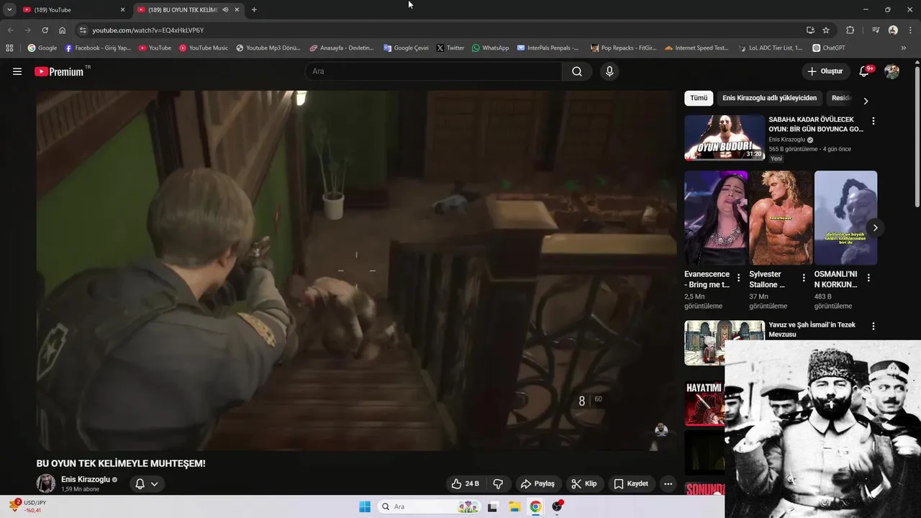Bookmark this page with star icon
This screenshot has width=921, height=518.
826,30
